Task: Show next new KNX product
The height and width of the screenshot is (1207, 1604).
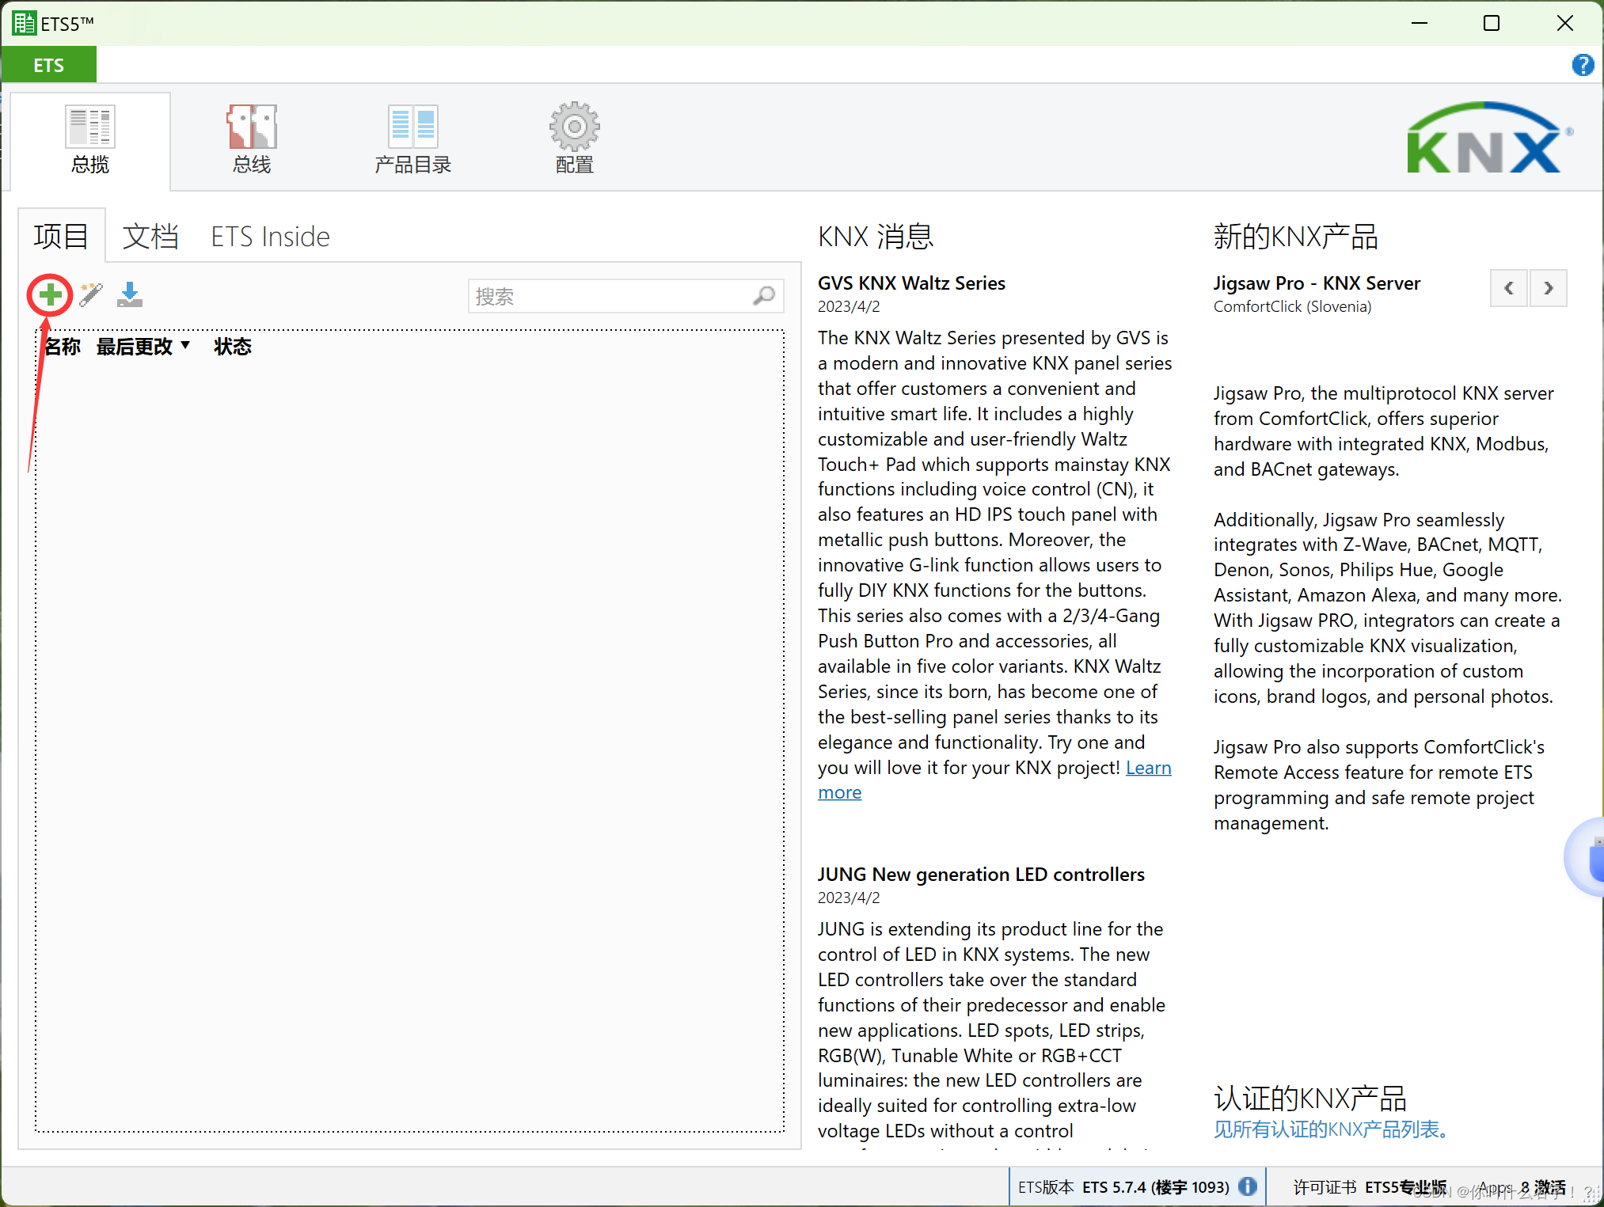Action: (1549, 288)
